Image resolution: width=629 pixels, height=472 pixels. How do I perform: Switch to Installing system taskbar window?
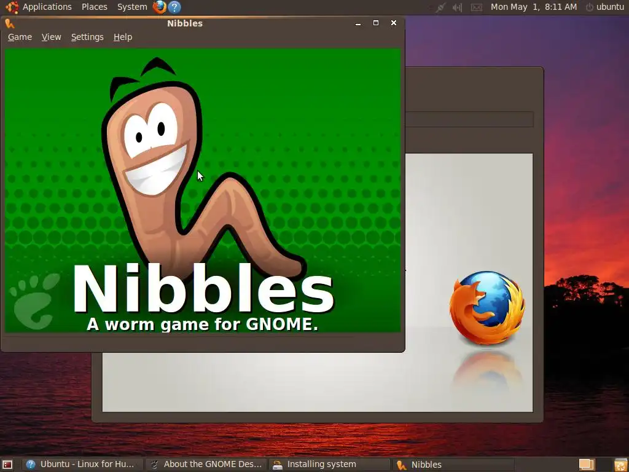(329, 465)
